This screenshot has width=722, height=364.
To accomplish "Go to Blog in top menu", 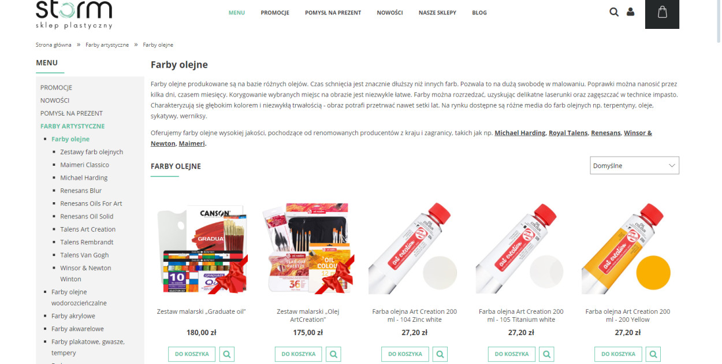I will pos(479,13).
